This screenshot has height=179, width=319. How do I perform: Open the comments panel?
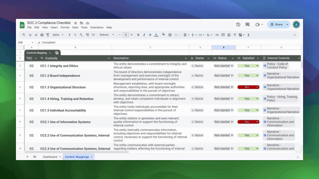(x=247, y=24)
